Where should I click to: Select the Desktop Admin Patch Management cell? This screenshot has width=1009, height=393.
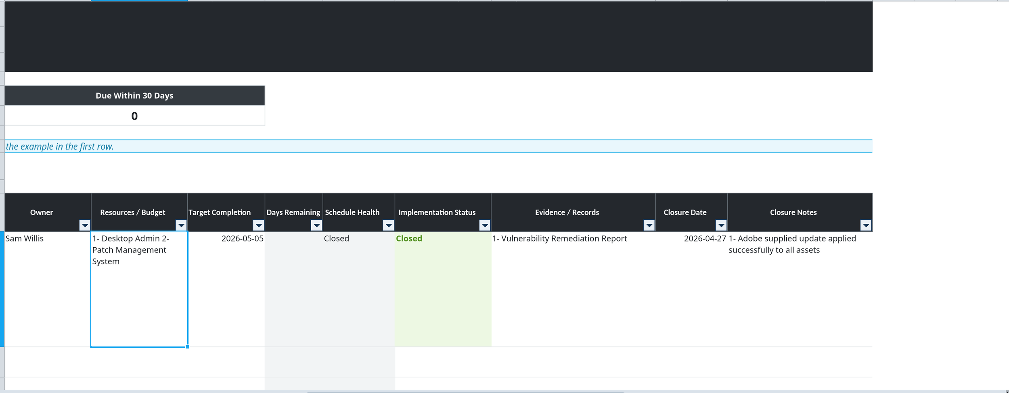pyautogui.click(x=139, y=289)
